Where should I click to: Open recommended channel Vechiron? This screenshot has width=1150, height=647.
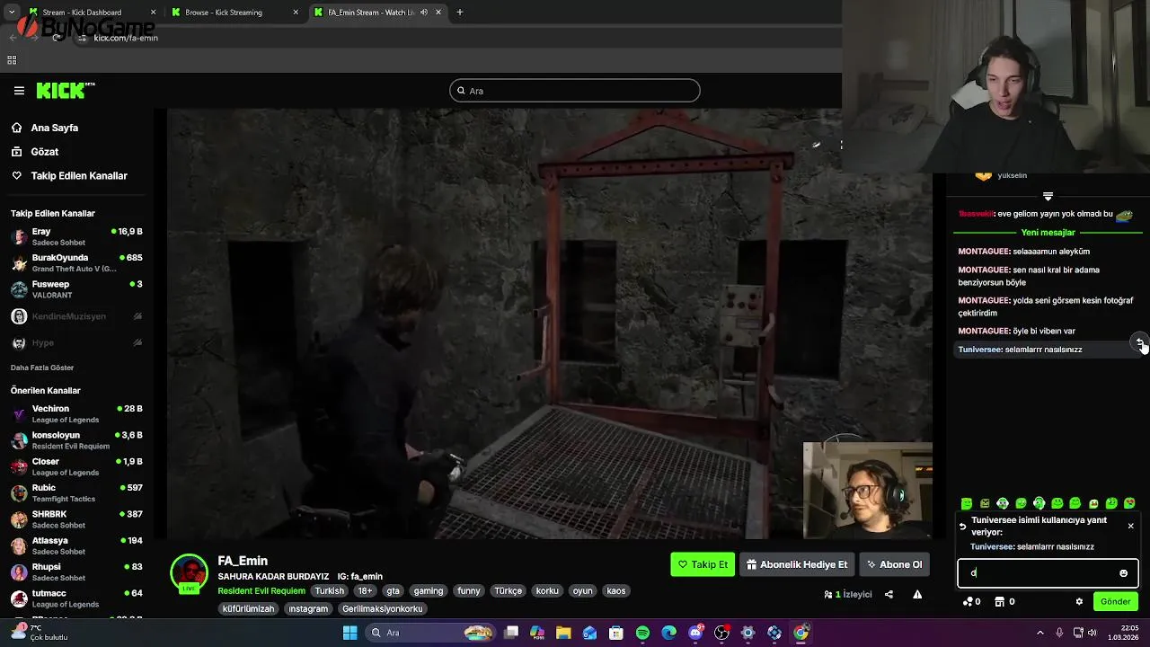tap(76, 413)
